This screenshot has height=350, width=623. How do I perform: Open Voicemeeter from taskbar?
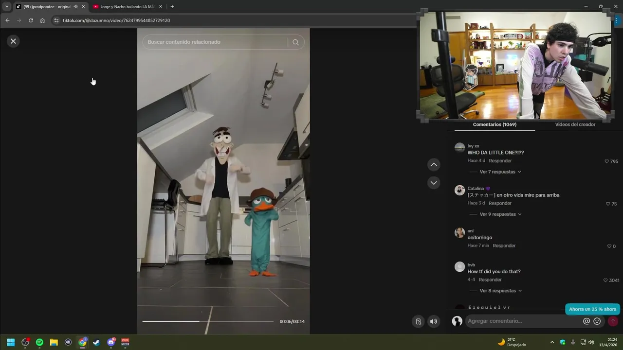(125, 342)
